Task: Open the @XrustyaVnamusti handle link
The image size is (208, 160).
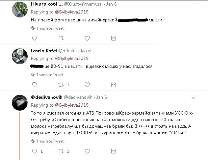Action: (83, 4)
